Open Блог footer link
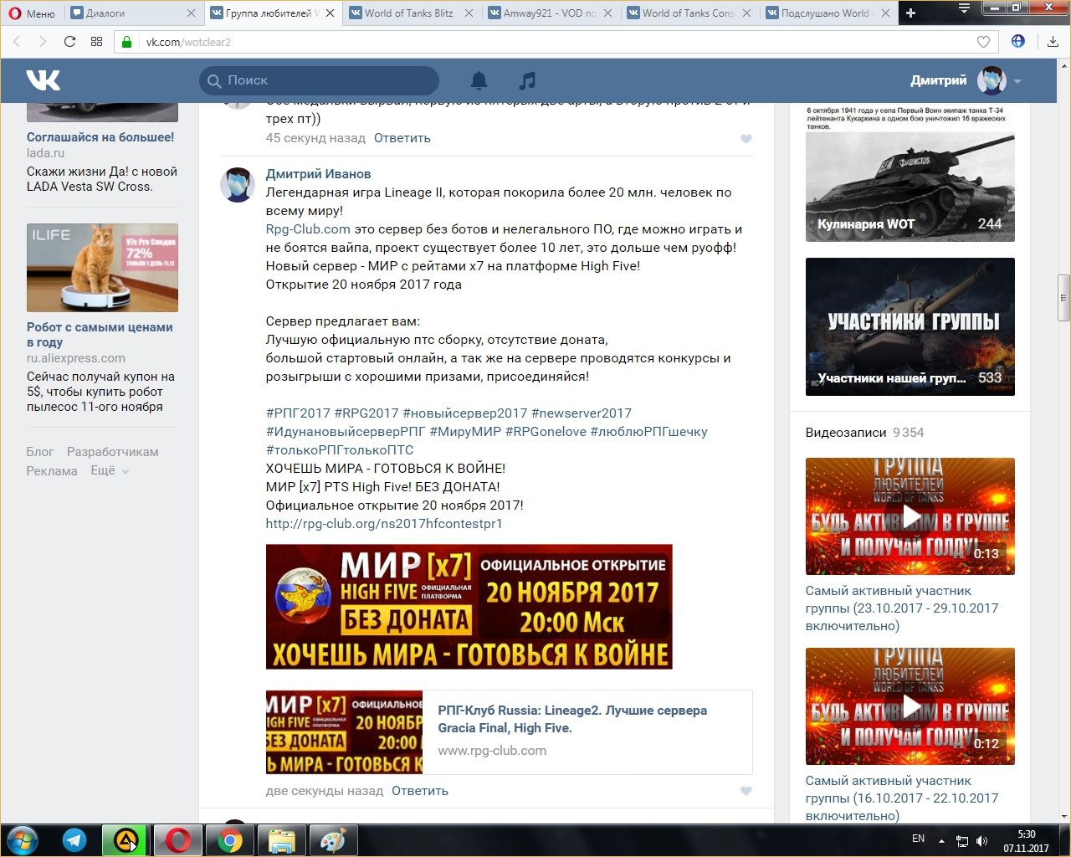1071x857 pixels. (39, 452)
